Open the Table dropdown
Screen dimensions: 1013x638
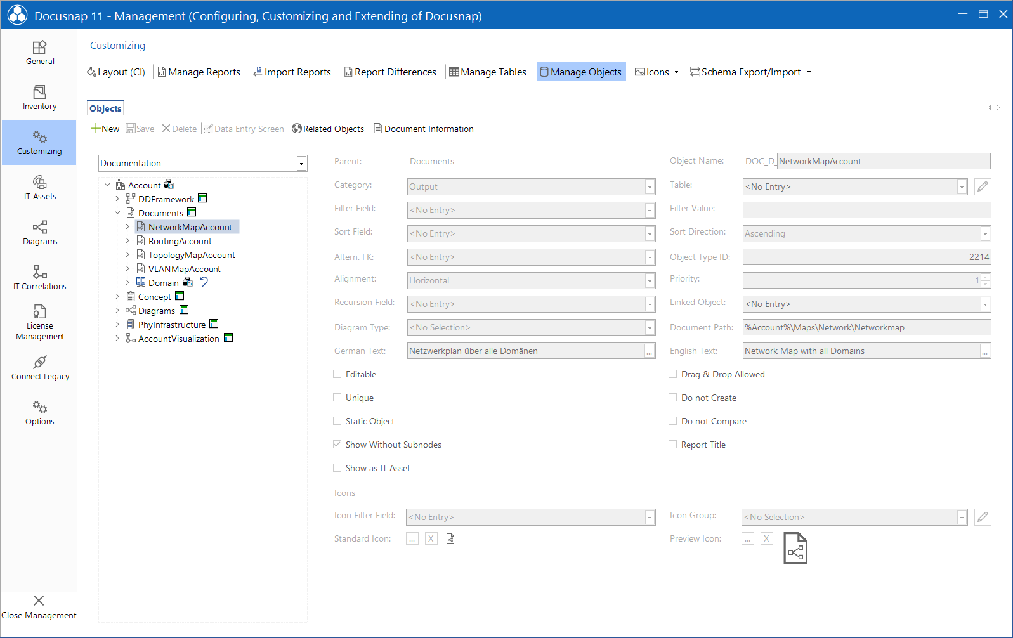(962, 187)
